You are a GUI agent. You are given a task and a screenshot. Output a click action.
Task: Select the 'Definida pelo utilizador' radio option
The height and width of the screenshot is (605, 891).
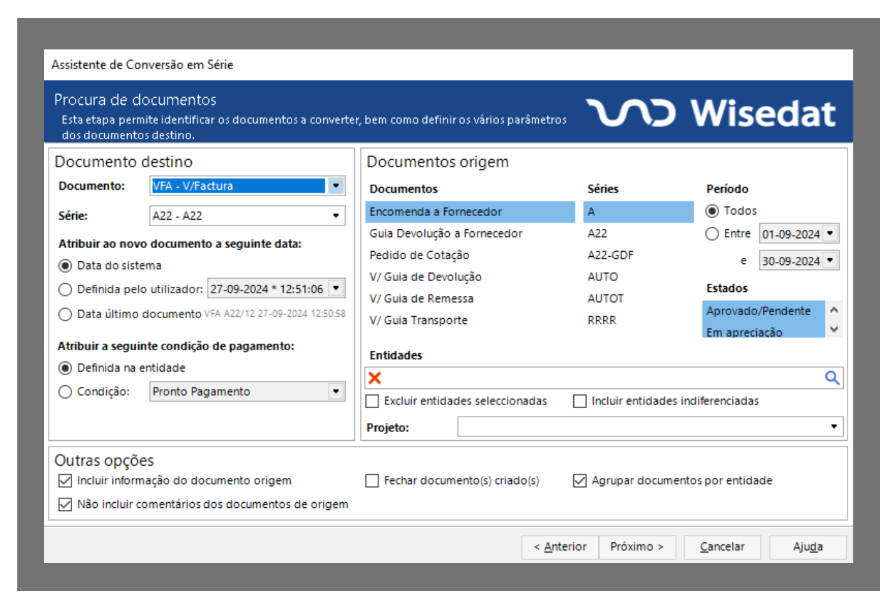[65, 289]
